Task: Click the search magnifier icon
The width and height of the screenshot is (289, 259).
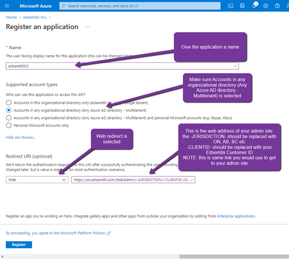Action: point(63,6)
